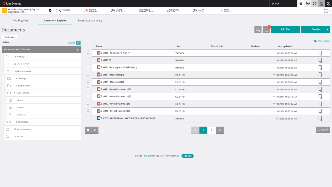Open the Transmittal Summary tab

tap(90, 20)
